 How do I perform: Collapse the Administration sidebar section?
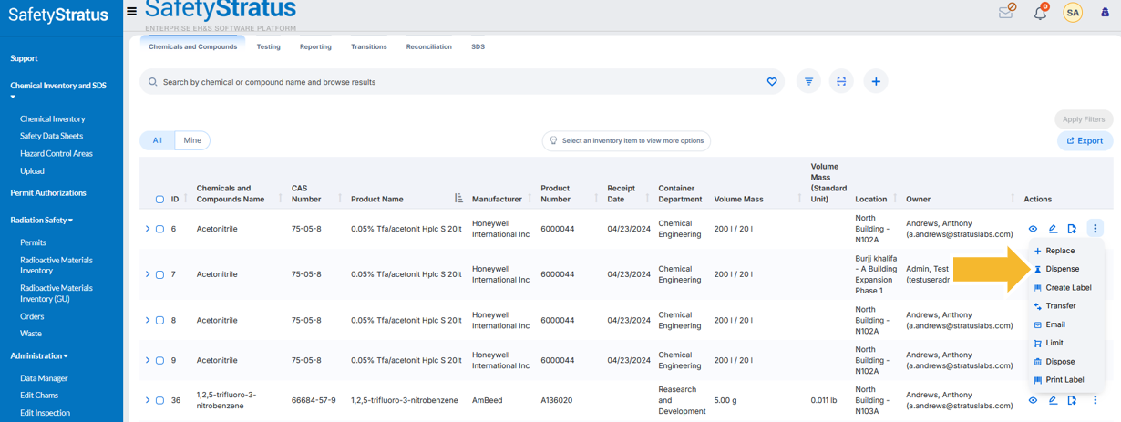coord(39,355)
